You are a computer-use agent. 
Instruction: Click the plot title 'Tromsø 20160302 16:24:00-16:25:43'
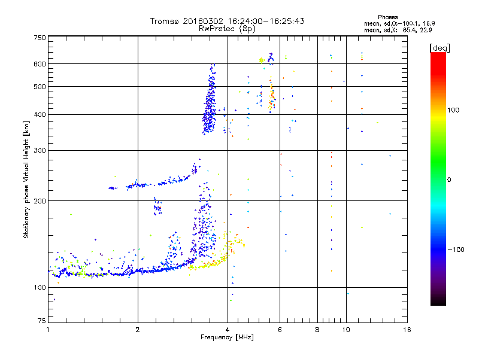tap(227, 21)
